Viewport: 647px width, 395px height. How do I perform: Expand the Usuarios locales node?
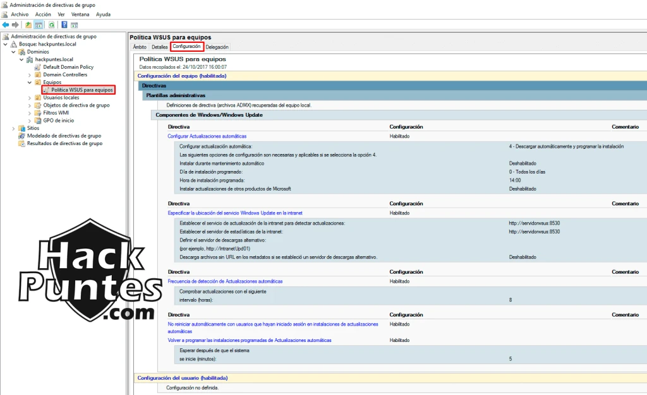pos(30,98)
